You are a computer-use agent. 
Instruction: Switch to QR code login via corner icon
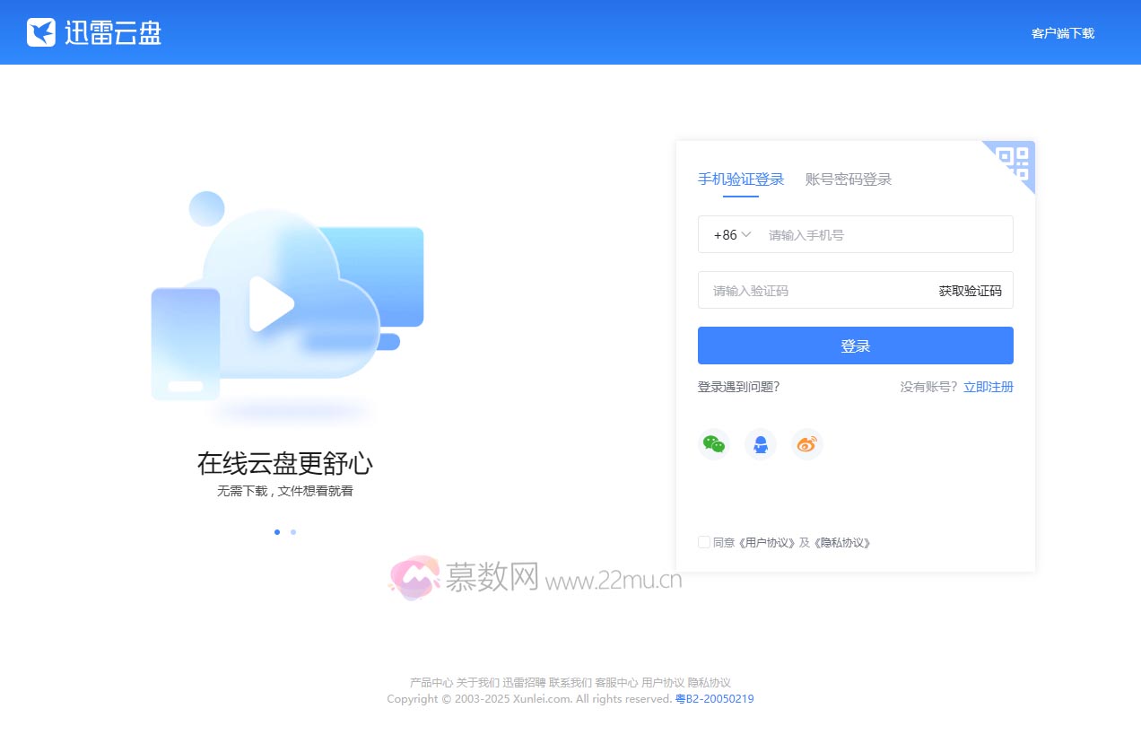(1012, 163)
